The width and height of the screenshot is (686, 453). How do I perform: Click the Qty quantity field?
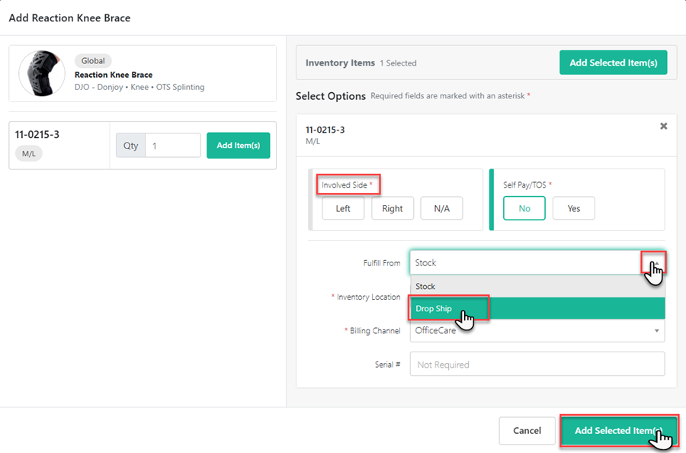[172, 146]
